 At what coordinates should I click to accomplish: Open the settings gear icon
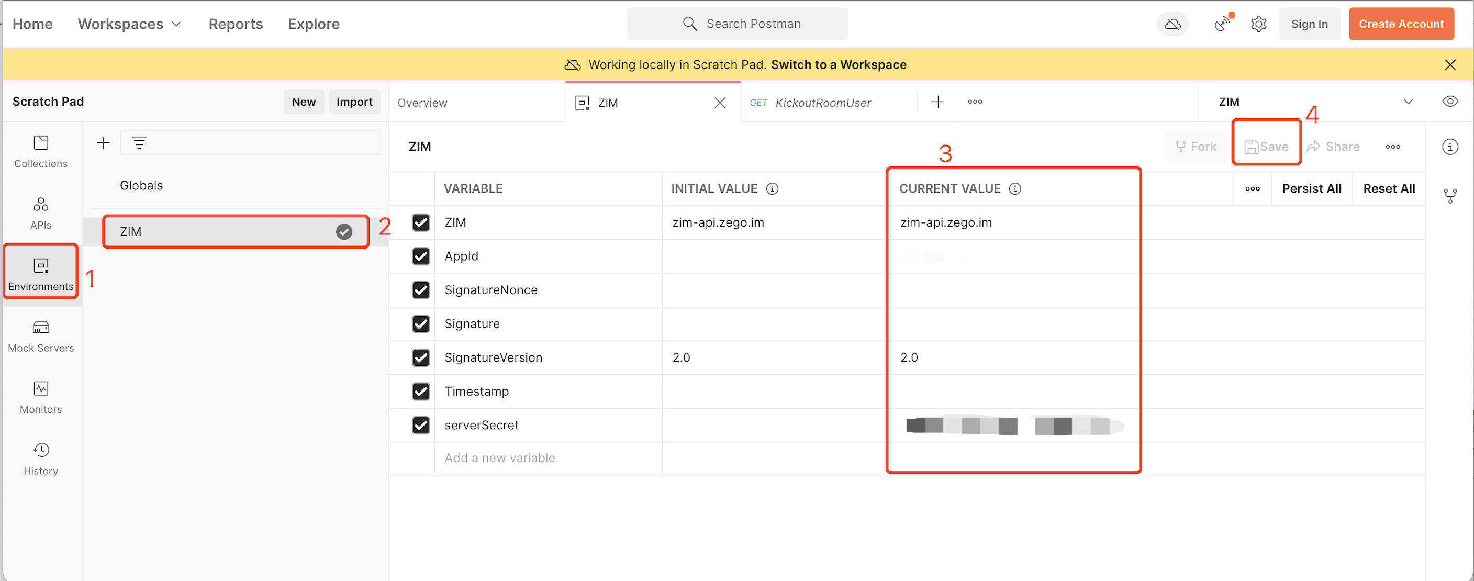click(1258, 24)
